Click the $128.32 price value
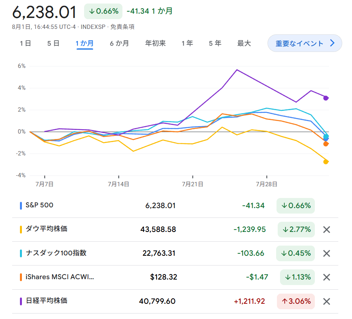The width and height of the screenshot is (352, 319). [x=163, y=277]
